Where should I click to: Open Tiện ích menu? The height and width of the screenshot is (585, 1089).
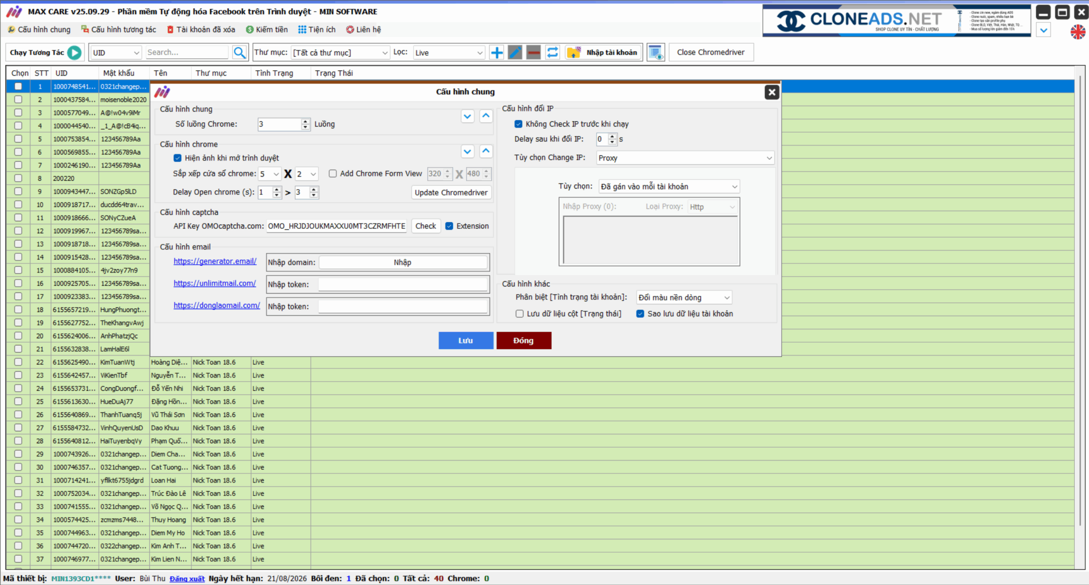click(x=317, y=29)
